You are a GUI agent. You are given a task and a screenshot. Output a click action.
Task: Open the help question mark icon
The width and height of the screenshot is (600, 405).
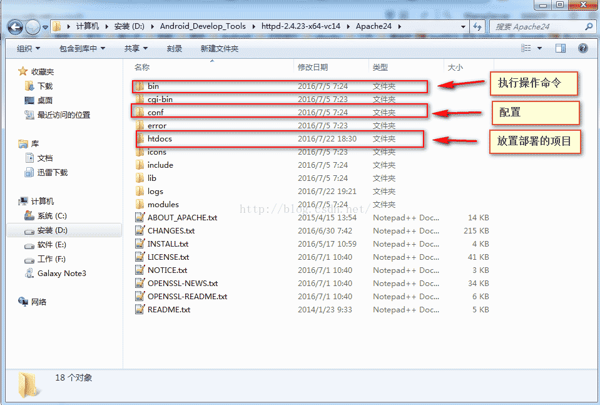pos(582,48)
